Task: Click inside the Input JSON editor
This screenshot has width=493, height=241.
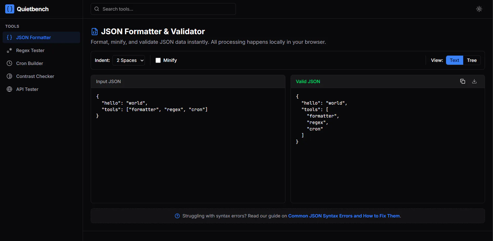Action: [188, 145]
